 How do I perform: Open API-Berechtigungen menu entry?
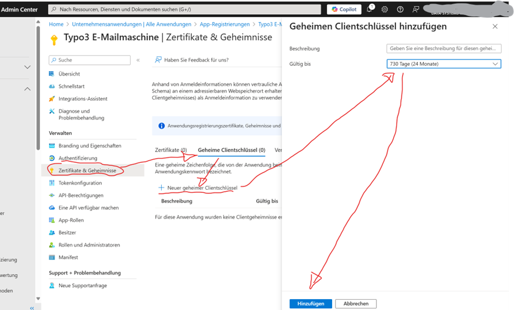[81, 195]
